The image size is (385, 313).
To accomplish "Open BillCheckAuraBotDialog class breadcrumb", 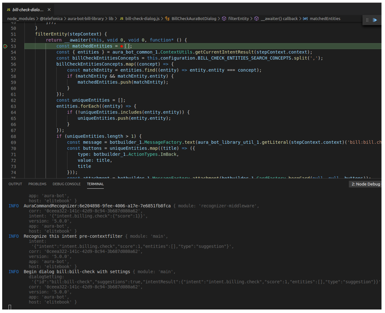I will 194,19.
